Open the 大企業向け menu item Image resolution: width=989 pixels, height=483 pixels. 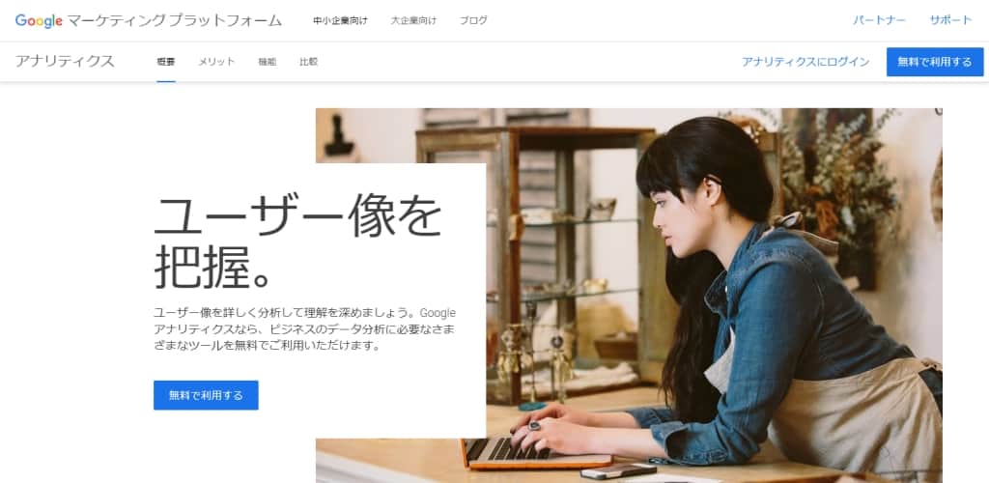coord(413,21)
